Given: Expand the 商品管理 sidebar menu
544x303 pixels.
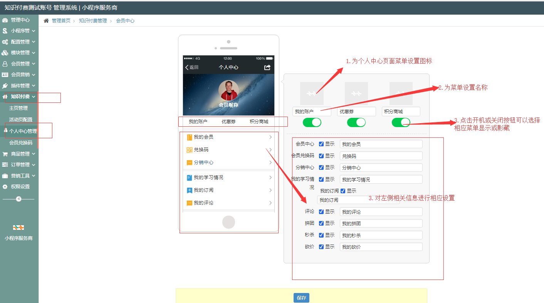Looking at the screenshot, I should coord(20,154).
